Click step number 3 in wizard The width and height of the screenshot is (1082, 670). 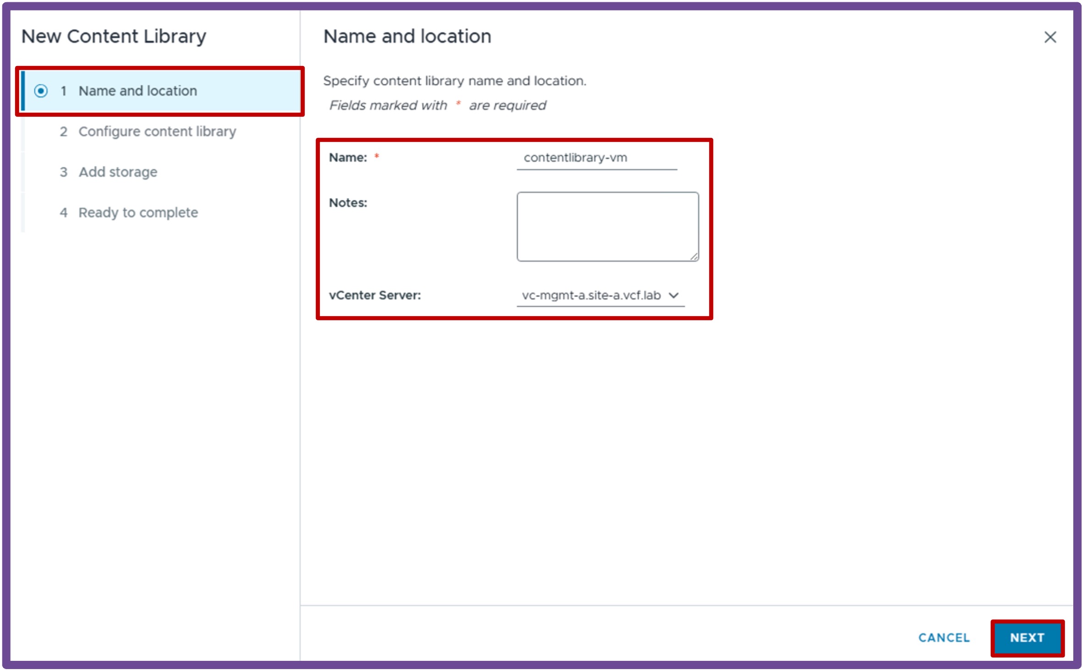(63, 172)
